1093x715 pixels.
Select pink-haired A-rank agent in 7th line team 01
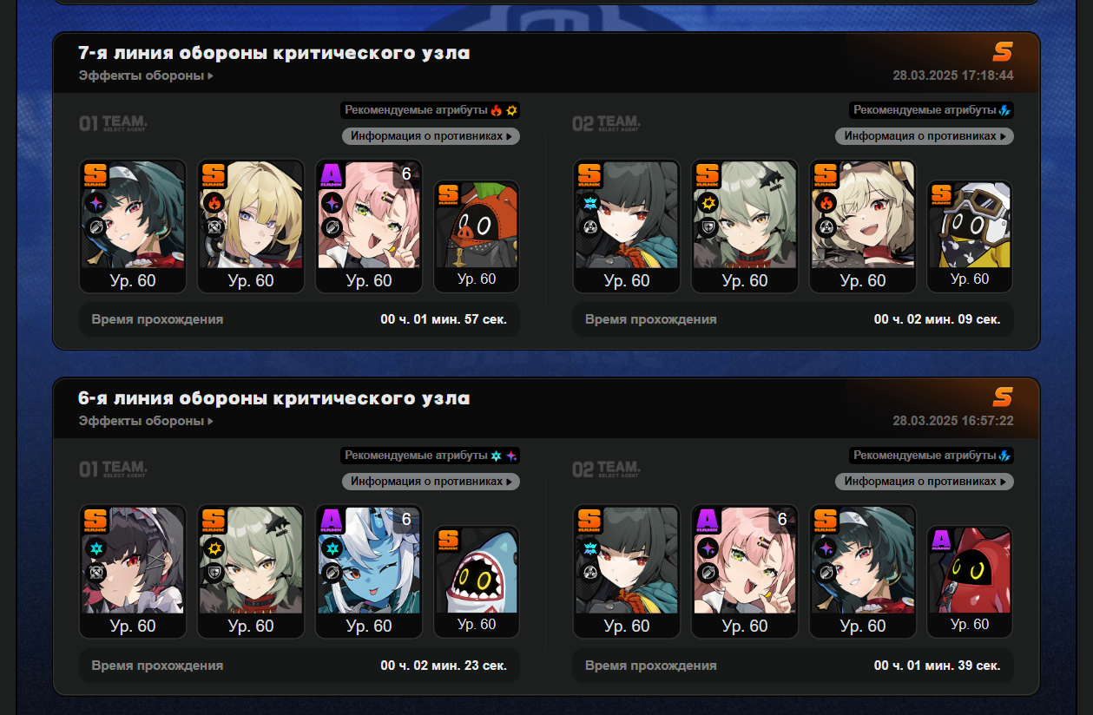pos(369,226)
